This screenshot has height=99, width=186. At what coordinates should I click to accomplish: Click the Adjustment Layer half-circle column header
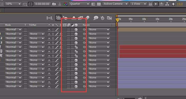click(72, 25)
